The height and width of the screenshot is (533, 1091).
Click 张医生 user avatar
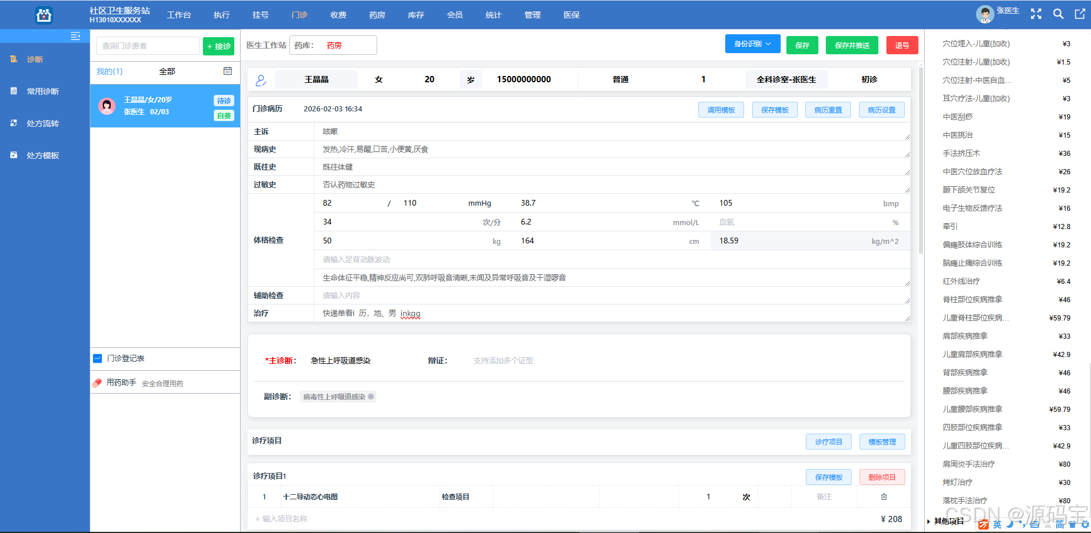[985, 14]
